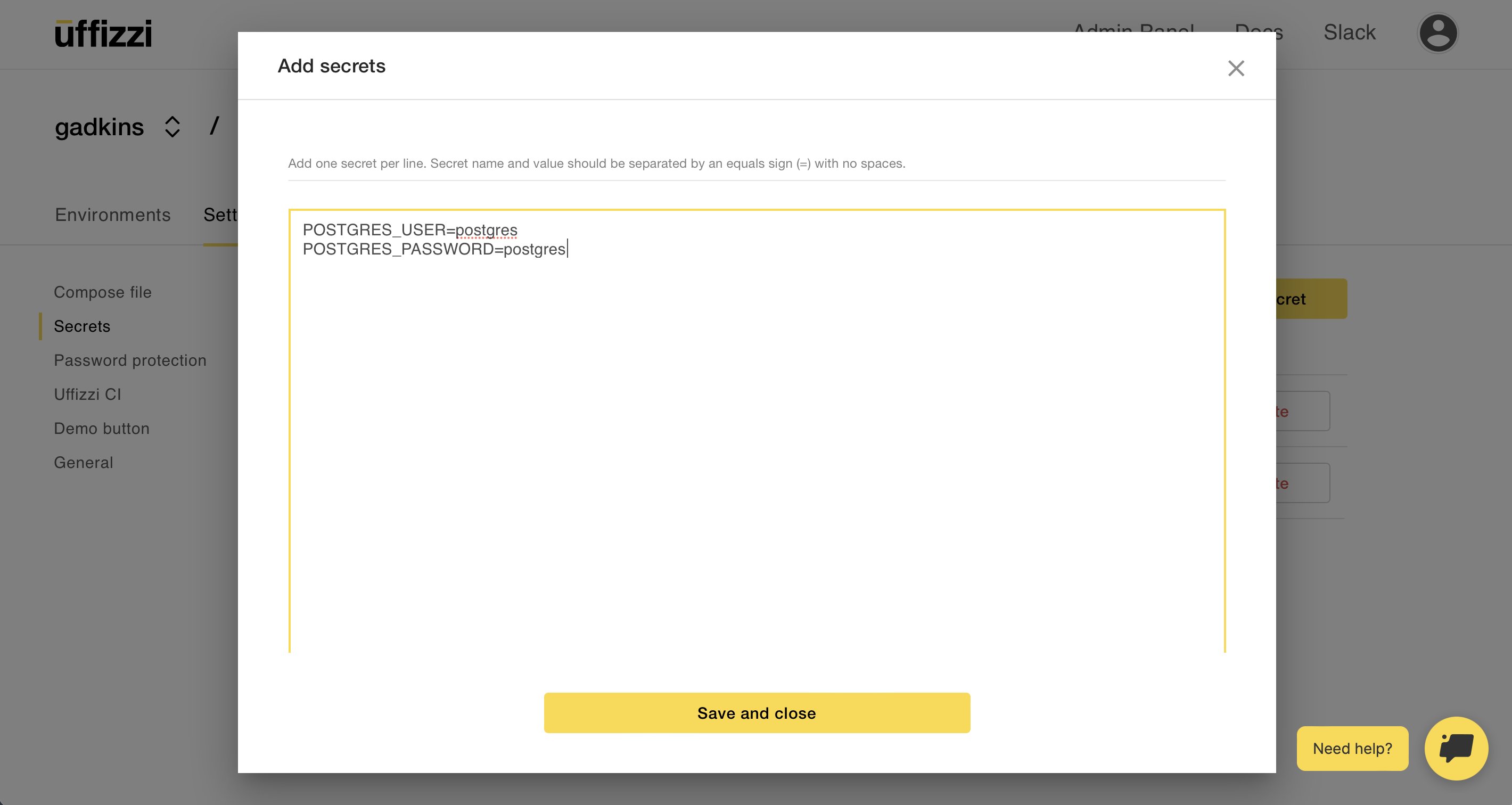
Task: Open Uffizzi CI settings
Action: (87, 394)
